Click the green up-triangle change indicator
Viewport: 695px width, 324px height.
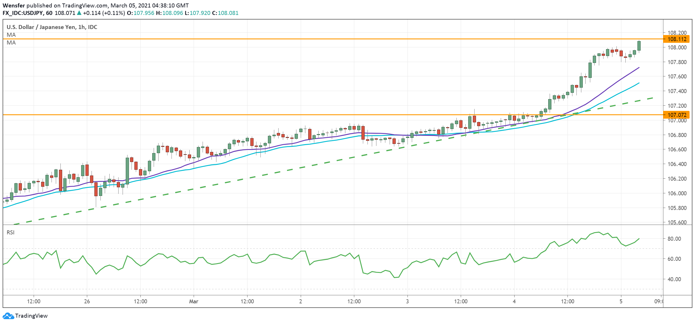pos(79,13)
